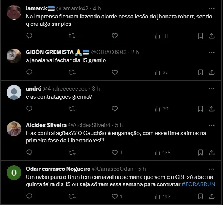Viewport: 223px width, 205px height.
Task: Open more options for lamarck's tweet
Action: click(x=212, y=9)
